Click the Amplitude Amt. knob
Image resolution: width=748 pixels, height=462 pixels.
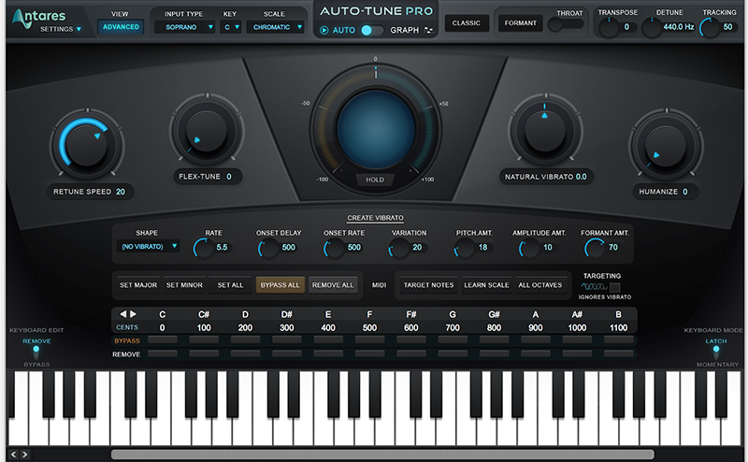point(529,248)
